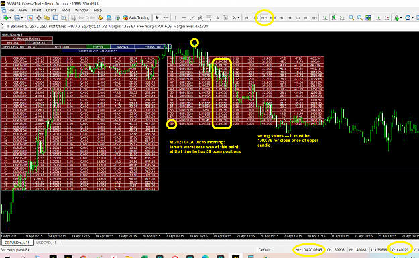Open the Window menu
Image resolution: width=419 pixels, height=258 pixels.
(82, 10)
